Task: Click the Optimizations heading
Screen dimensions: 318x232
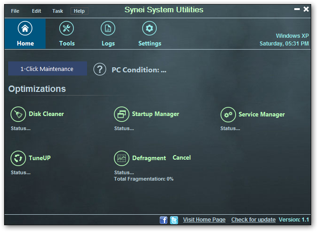Action: click(x=37, y=89)
